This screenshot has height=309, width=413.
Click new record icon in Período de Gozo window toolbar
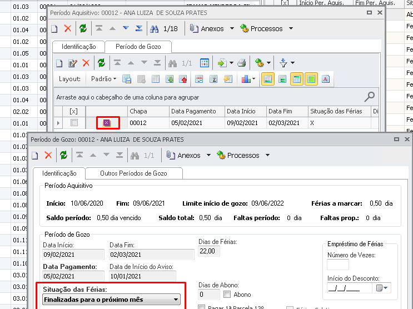pyautogui.click(x=35, y=156)
